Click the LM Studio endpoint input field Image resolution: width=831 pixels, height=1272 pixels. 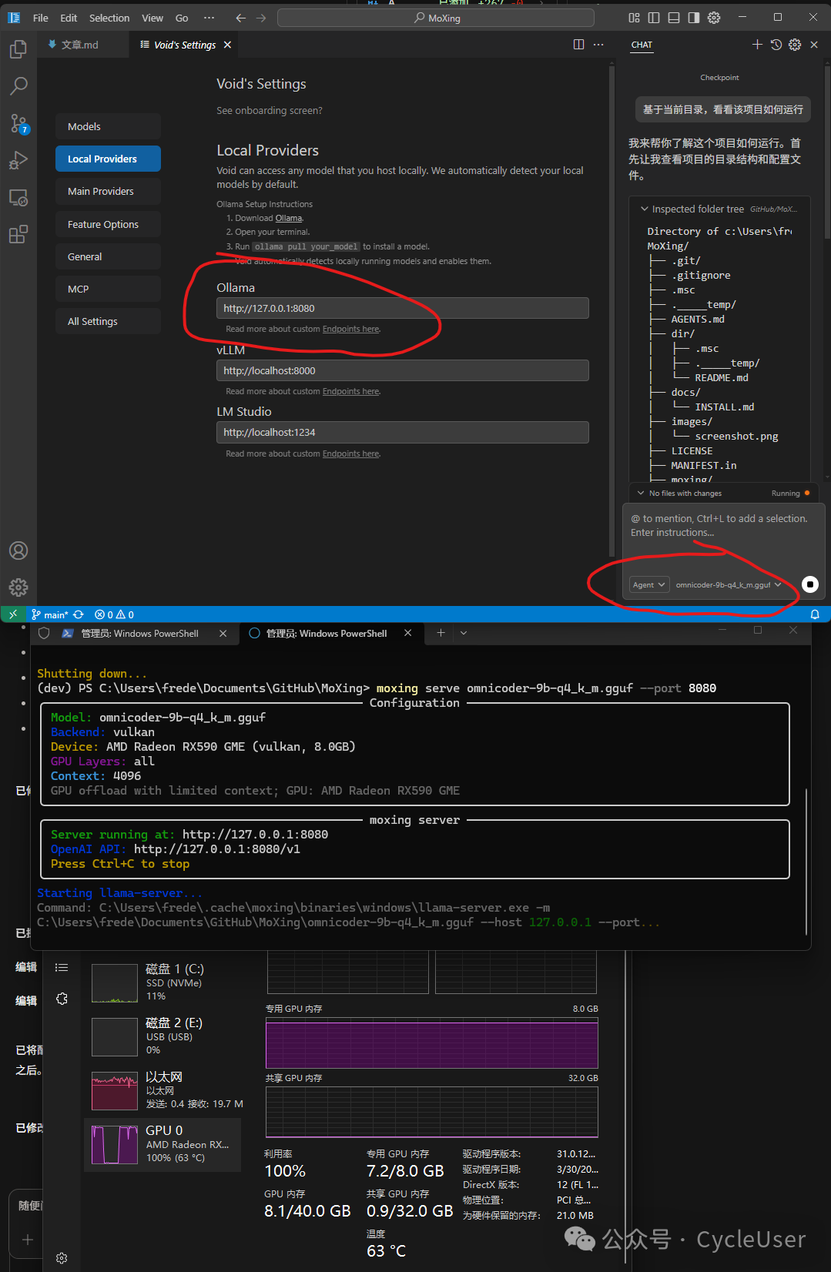[403, 432]
